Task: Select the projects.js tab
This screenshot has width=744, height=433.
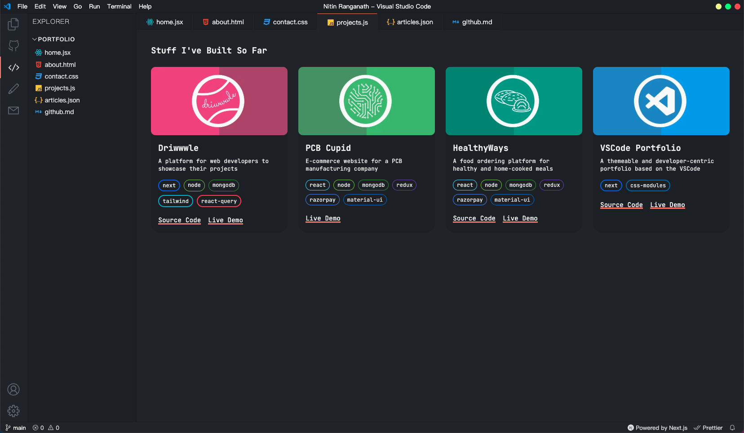Action: point(348,22)
